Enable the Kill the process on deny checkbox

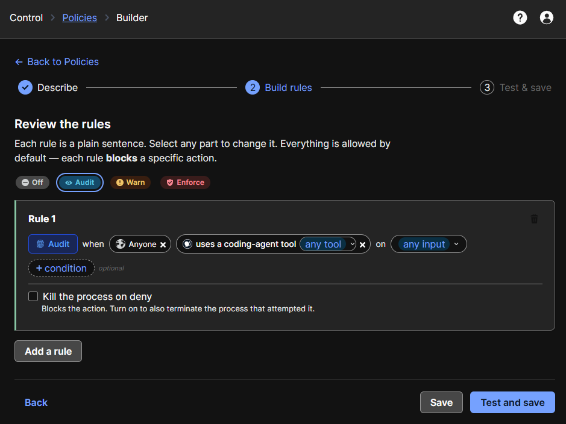[33, 296]
